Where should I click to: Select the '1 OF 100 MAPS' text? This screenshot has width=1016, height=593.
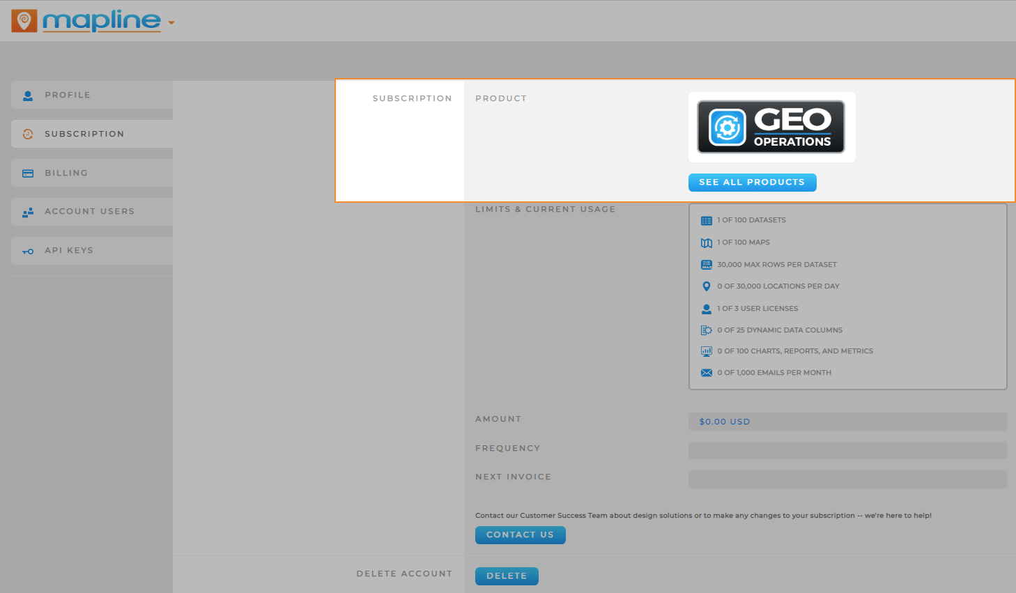click(x=744, y=242)
